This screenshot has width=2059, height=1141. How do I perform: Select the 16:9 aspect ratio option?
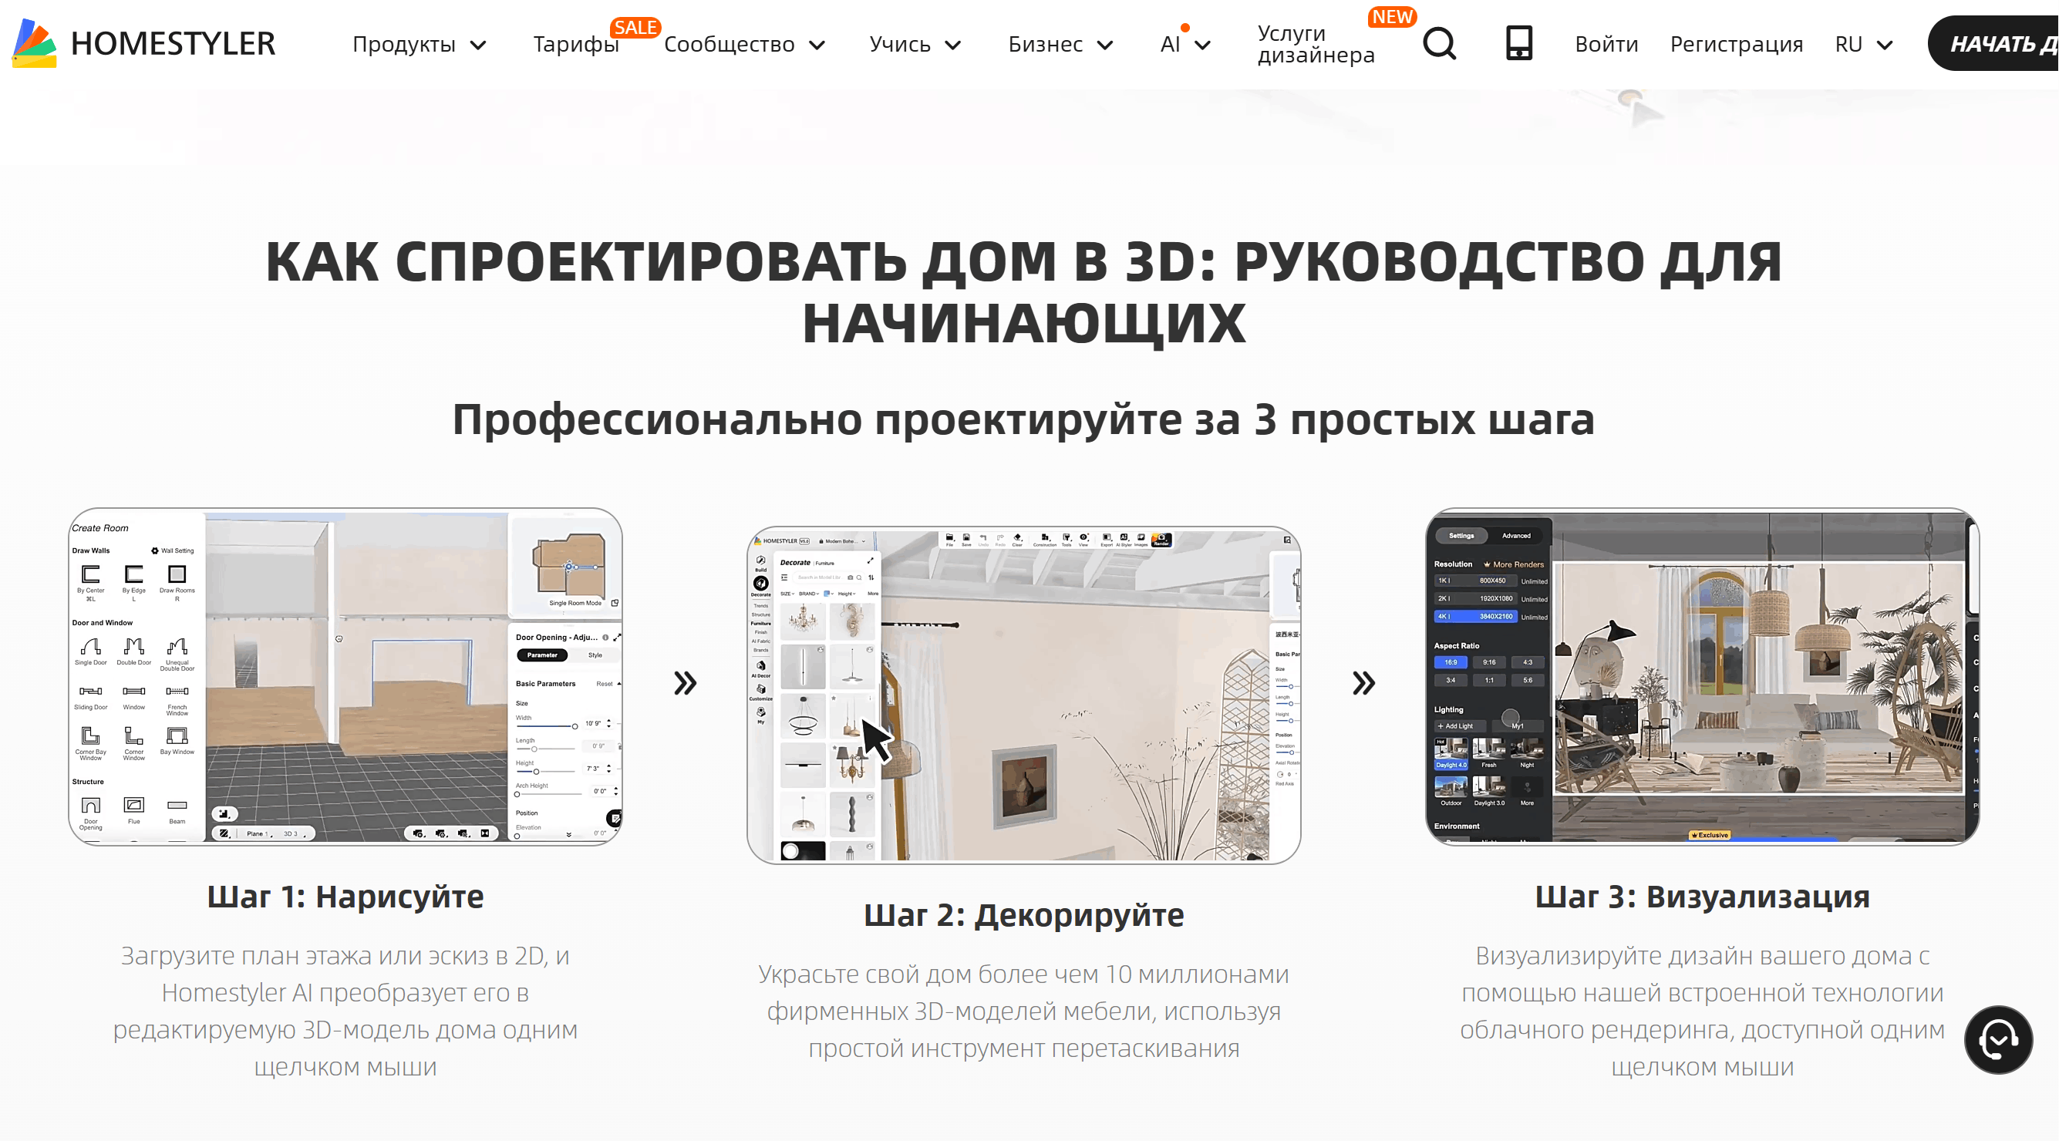1451,662
